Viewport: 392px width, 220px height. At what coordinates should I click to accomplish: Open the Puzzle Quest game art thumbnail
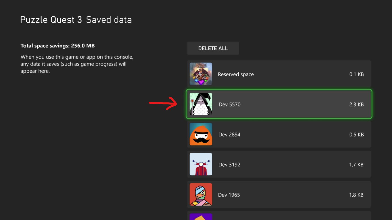201,74
